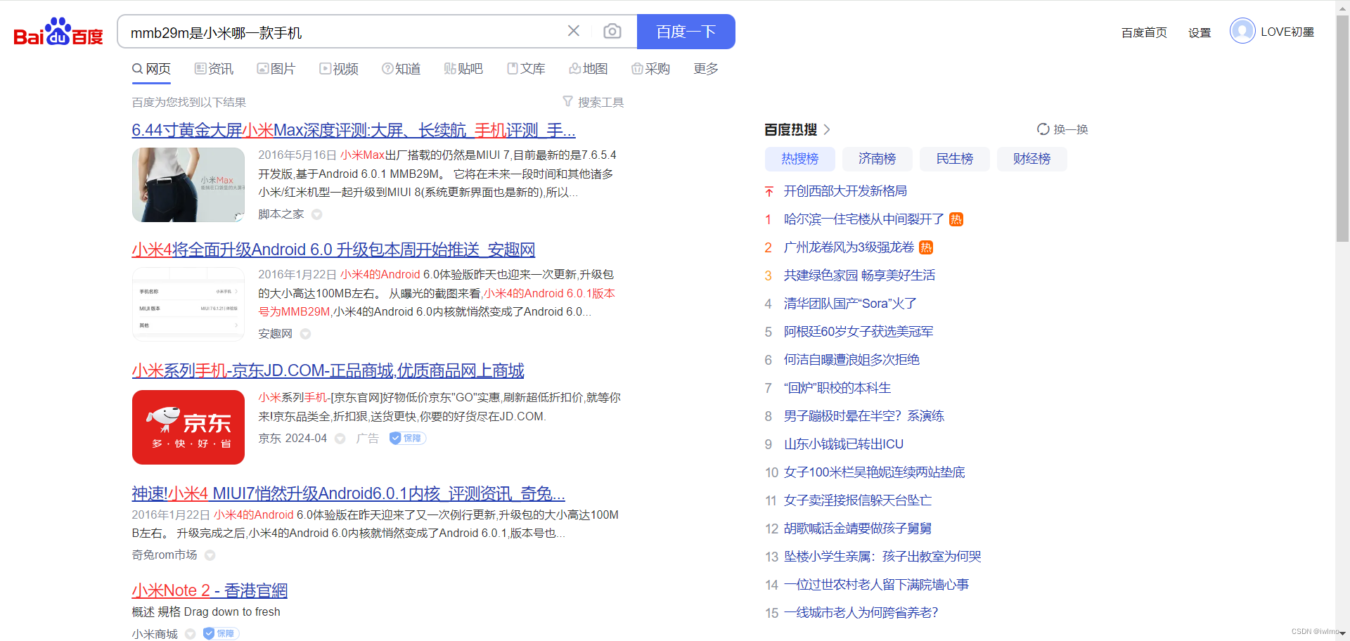Open 哈尔滨一住宅楼从中间裂开了
1350x641 pixels.
pos(864,219)
